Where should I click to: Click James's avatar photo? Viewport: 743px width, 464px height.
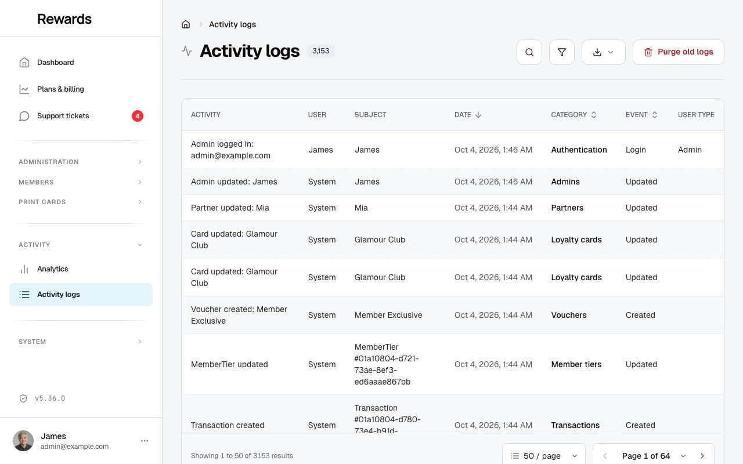pyautogui.click(x=23, y=441)
